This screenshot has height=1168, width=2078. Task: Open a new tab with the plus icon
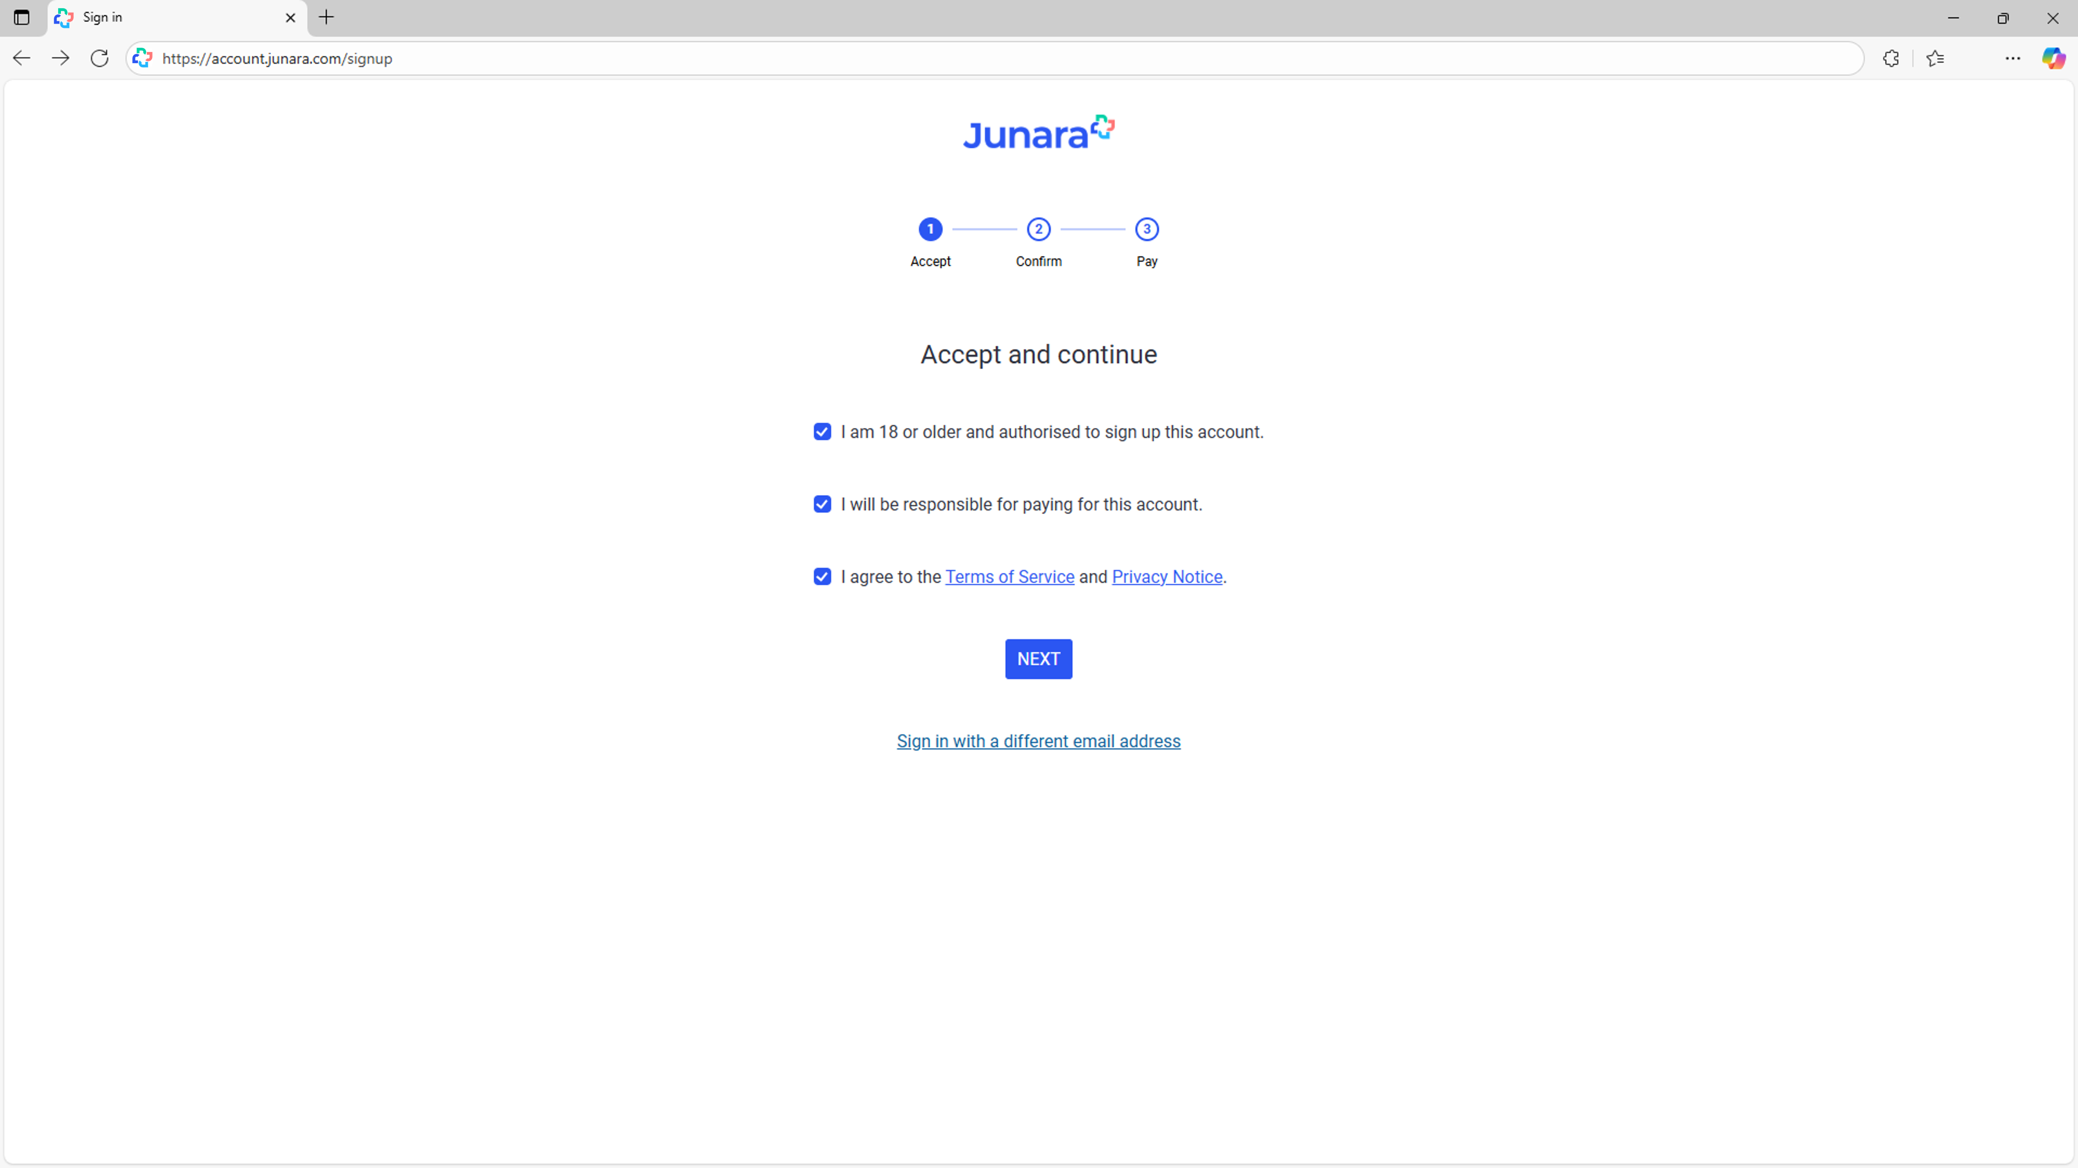click(326, 17)
